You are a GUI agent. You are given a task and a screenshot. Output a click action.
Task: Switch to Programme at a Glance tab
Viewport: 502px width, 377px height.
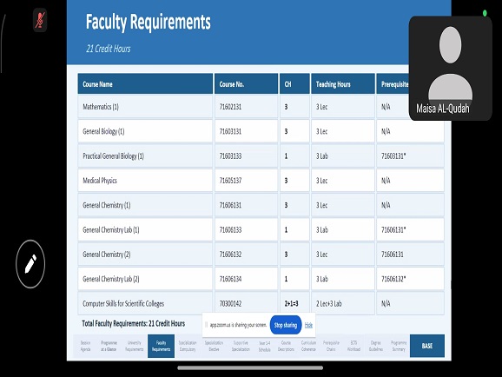pos(109,346)
